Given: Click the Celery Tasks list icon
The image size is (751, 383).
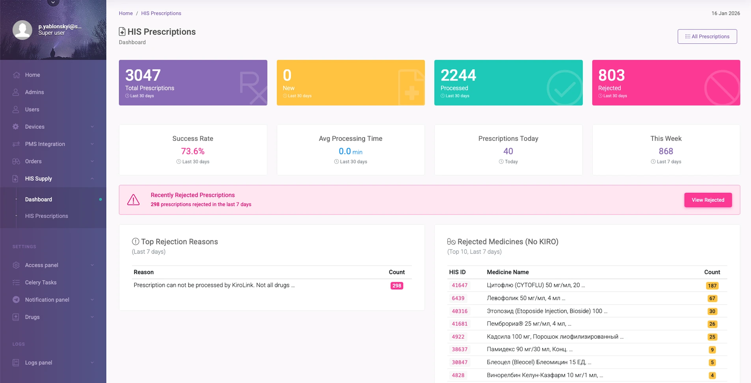Looking at the screenshot, I should coord(16,283).
